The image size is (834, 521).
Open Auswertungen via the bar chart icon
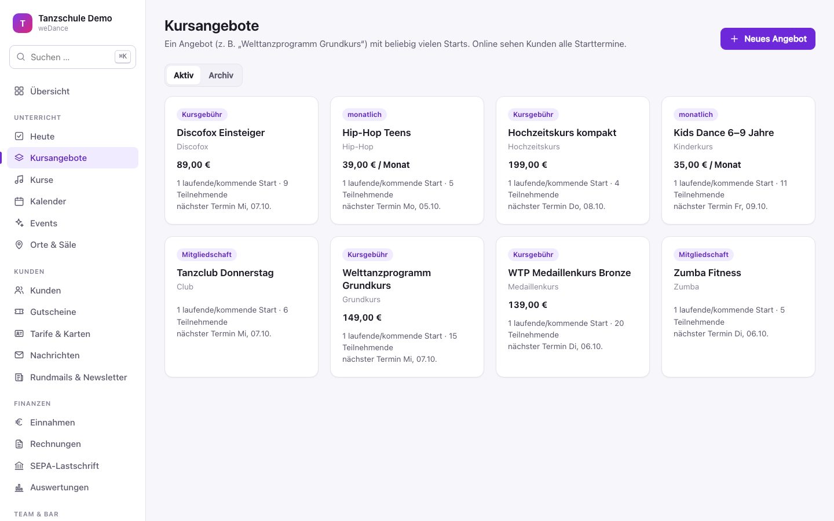tap(19, 487)
